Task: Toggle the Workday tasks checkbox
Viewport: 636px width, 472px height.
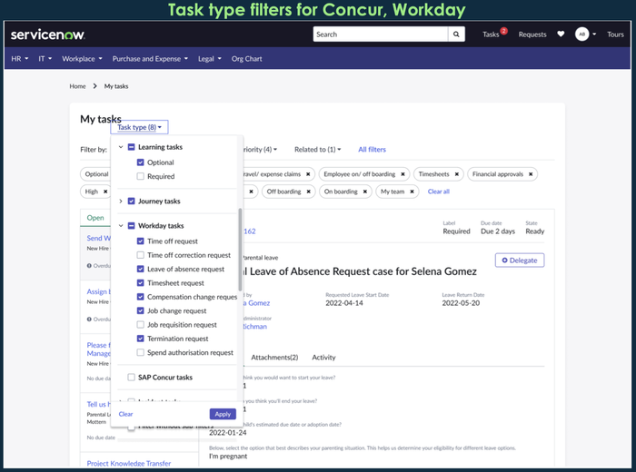Action: pyautogui.click(x=131, y=226)
